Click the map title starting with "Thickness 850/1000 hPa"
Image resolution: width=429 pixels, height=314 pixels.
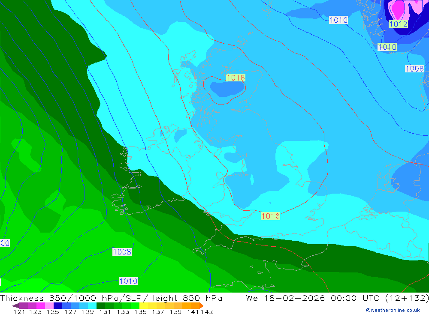(x=111, y=298)
